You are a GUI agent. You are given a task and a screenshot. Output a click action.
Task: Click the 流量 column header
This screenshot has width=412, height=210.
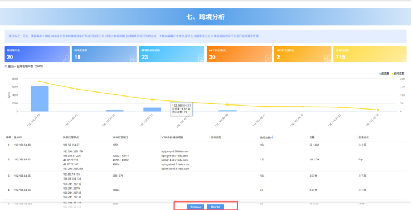click(x=312, y=137)
